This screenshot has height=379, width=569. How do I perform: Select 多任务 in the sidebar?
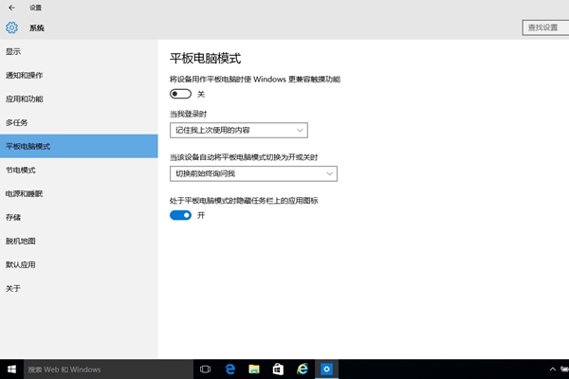point(79,122)
